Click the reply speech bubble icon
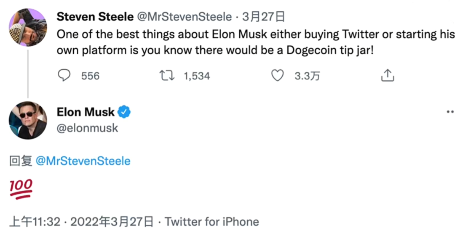The width and height of the screenshot is (455, 242). 64,76
